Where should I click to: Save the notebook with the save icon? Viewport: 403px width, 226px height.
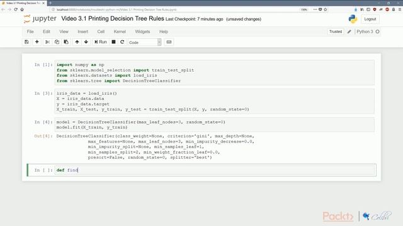[x=26, y=42]
